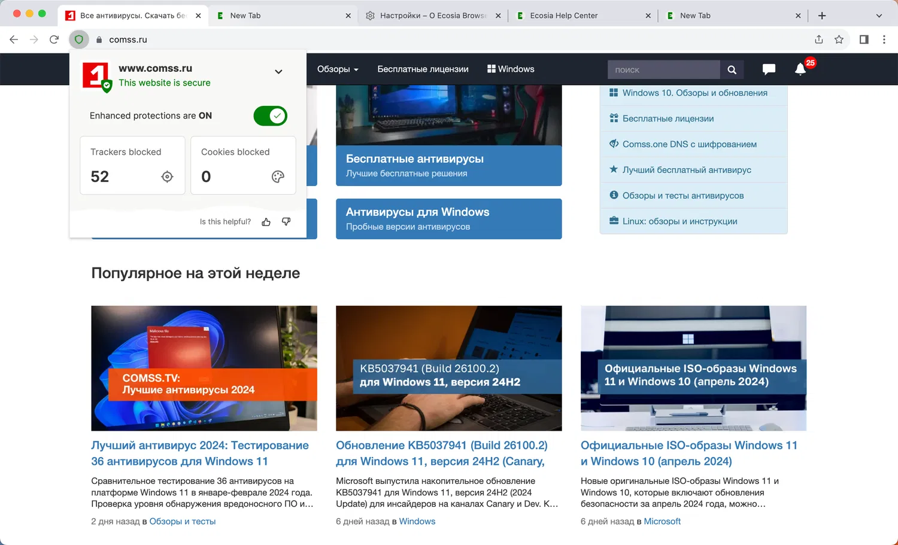This screenshot has height=545, width=898.
Task: Toggle Enhanced protections switch off
Action: (x=271, y=116)
